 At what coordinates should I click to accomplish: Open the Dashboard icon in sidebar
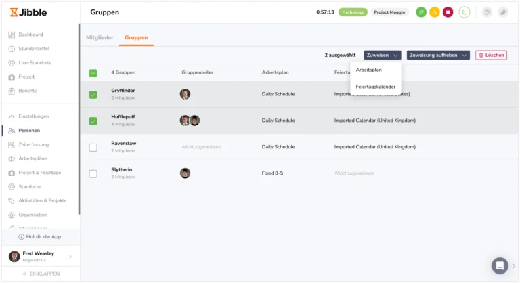point(12,35)
